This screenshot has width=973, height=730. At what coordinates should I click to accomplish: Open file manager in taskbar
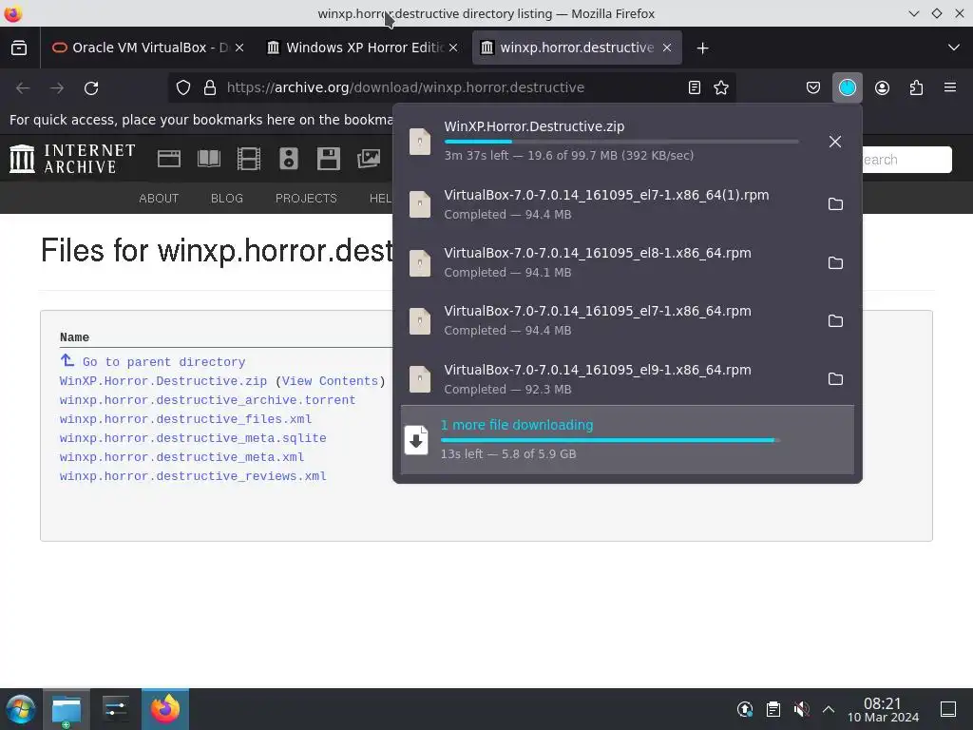tap(67, 709)
